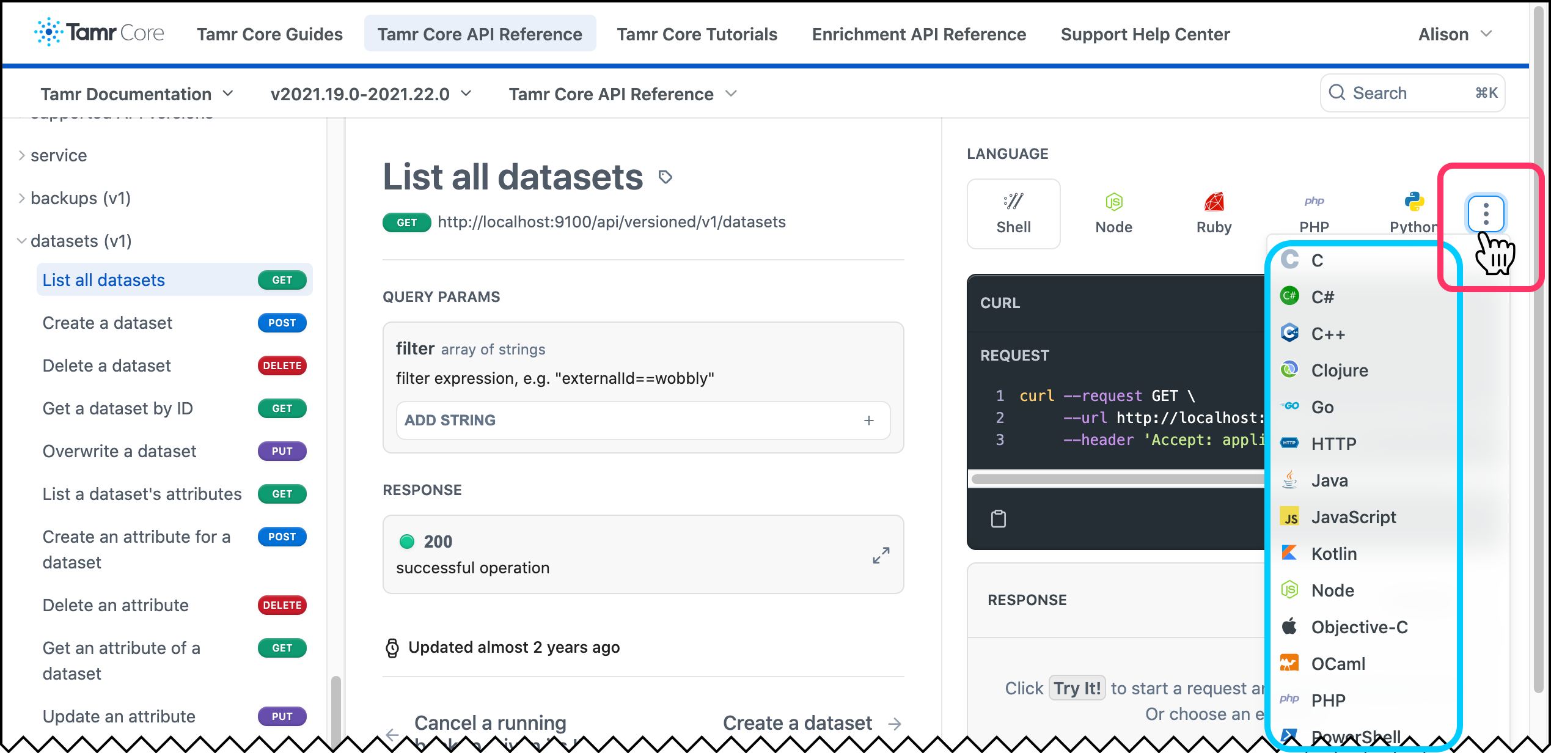Go to next page Create a dataset
The image size is (1551, 753).
coord(812,723)
